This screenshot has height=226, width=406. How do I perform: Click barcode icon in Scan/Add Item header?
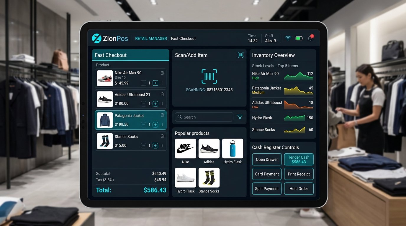point(240,55)
